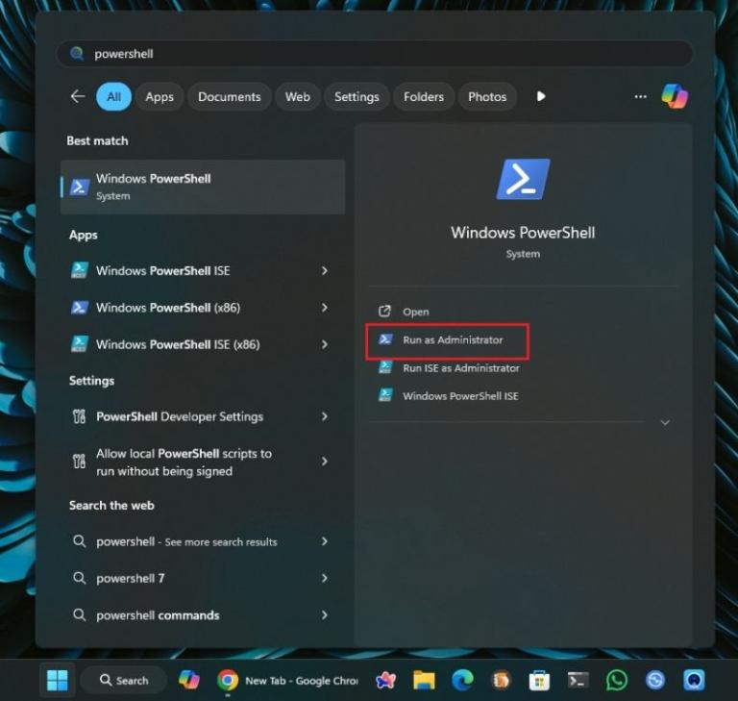Viewport: 738px width, 701px height.
Task: Open Terminal from the taskbar
Action: (578, 680)
